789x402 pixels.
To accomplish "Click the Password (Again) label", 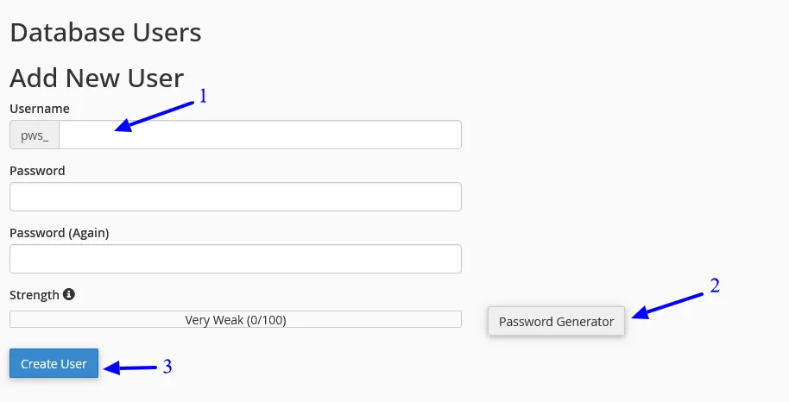I will [x=60, y=233].
